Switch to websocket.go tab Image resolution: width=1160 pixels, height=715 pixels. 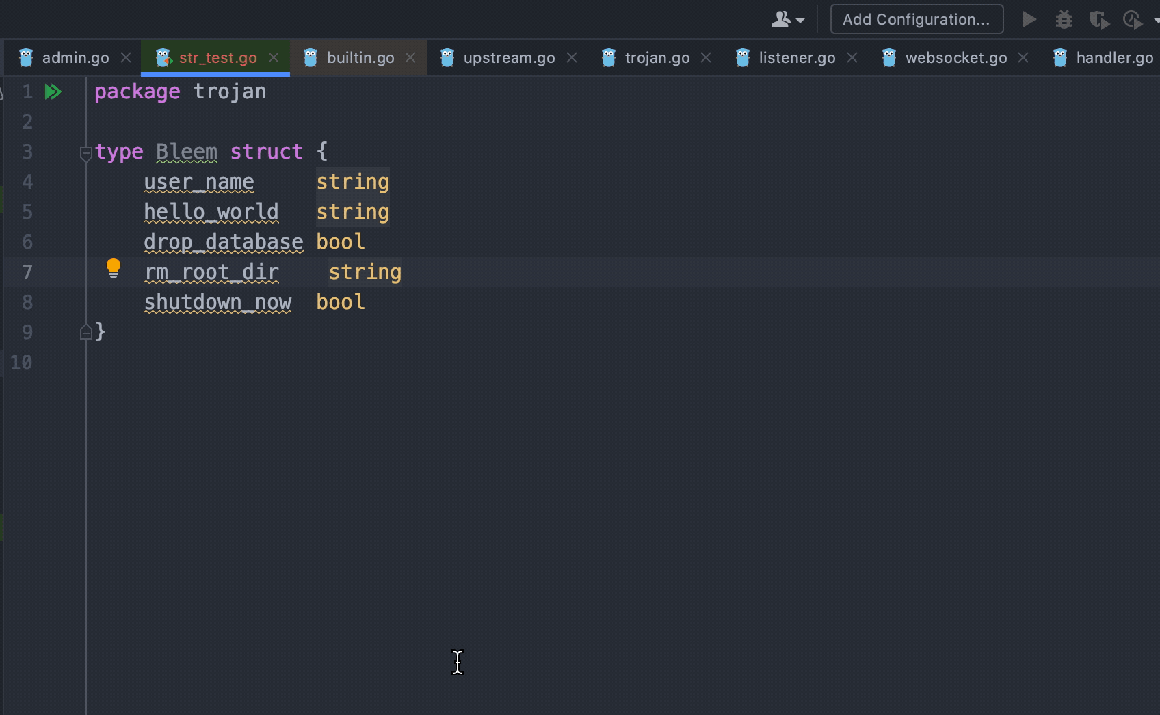click(x=955, y=58)
